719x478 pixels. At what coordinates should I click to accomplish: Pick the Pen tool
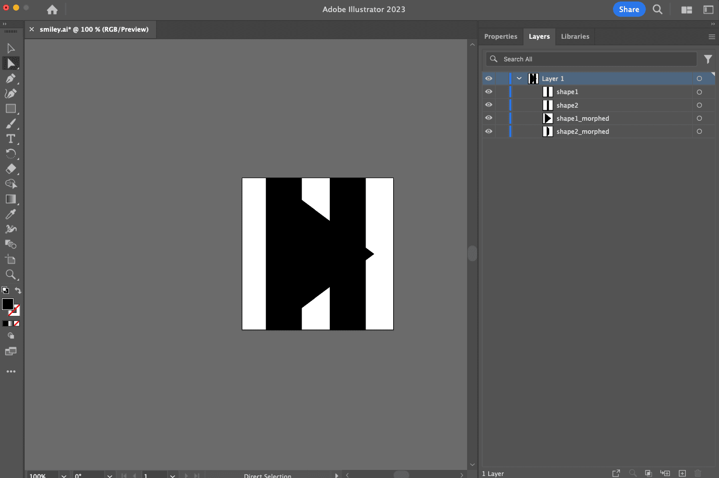11,78
